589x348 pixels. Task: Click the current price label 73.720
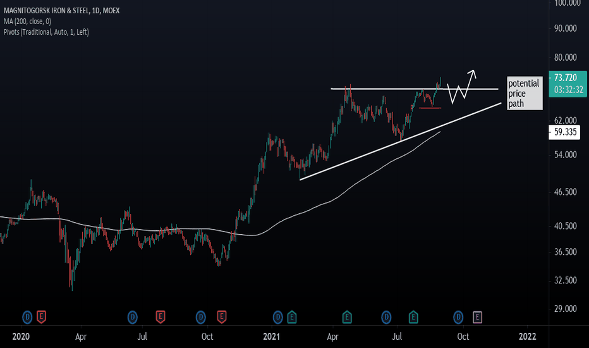[566, 77]
